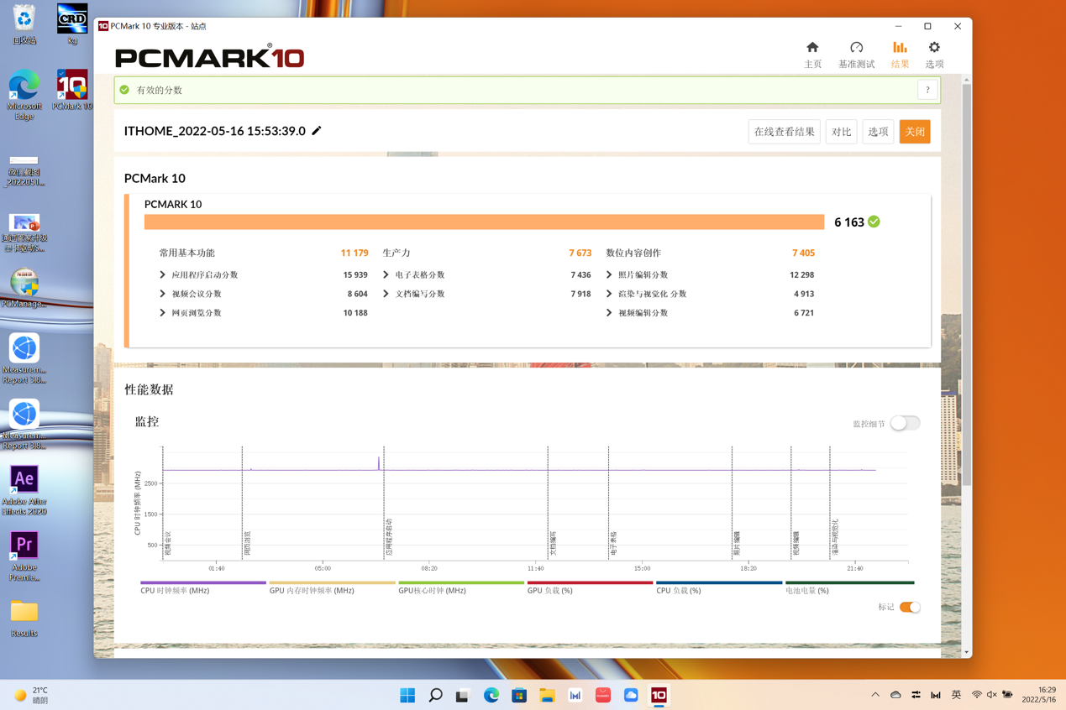Image resolution: width=1066 pixels, height=710 pixels.
Task: Click the overall score 6 163
Action: click(849, 222)
